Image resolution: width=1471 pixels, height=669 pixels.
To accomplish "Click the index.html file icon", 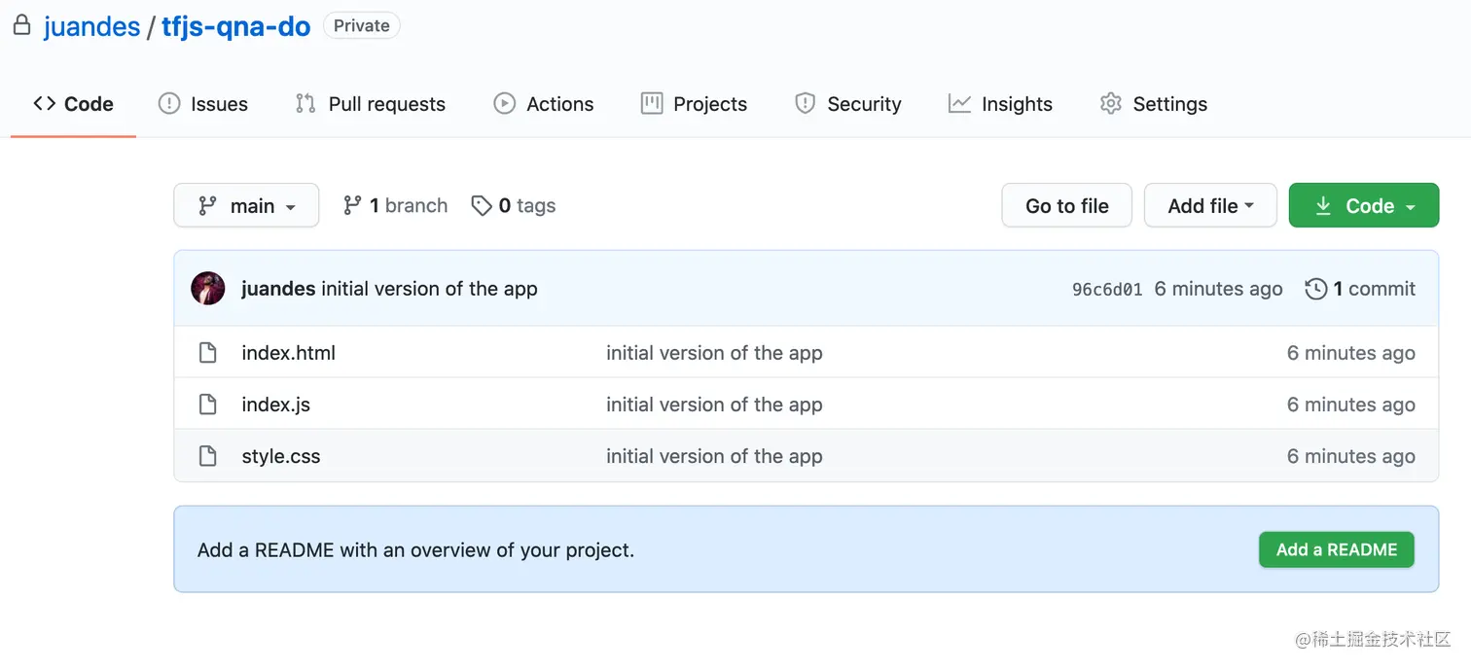I will click(207, 352).
